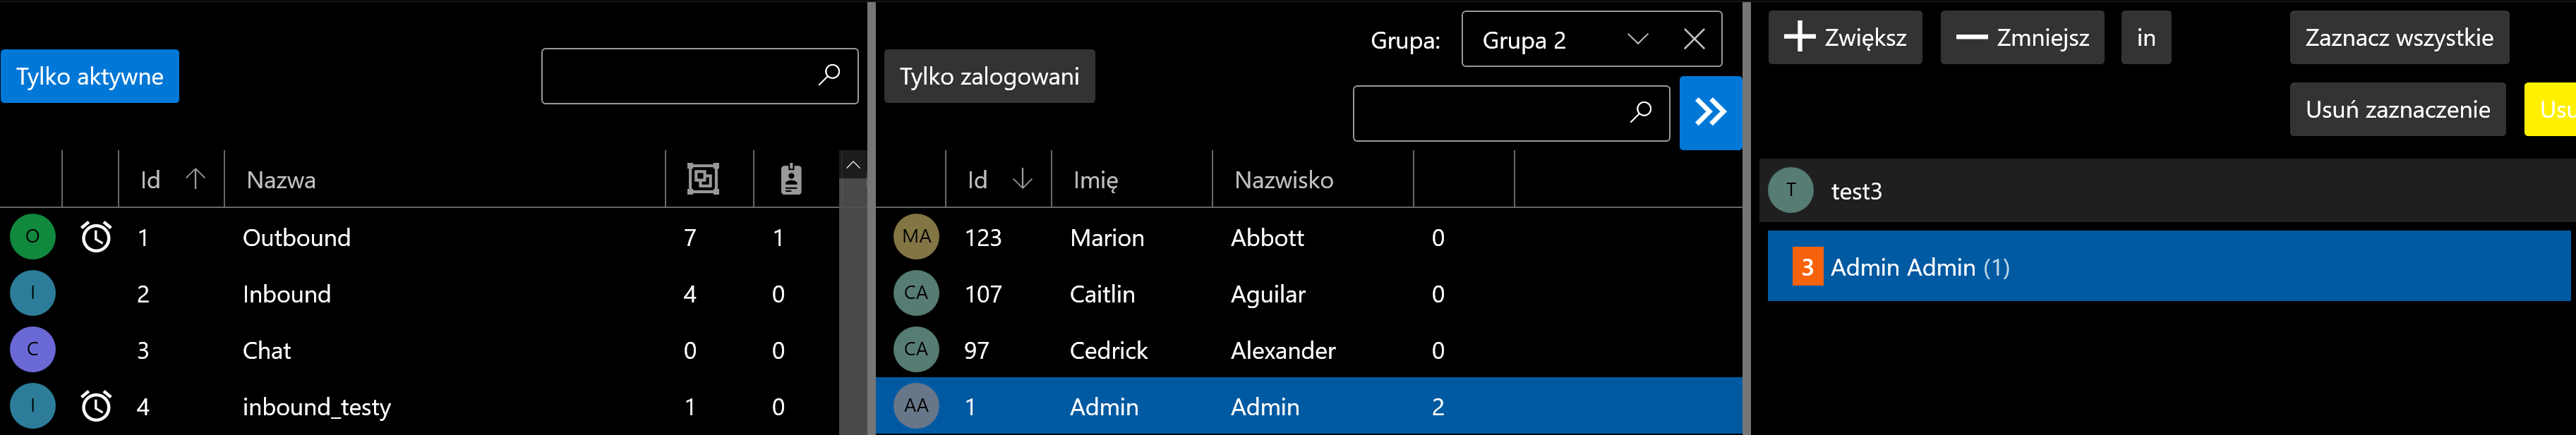Click Zaznacz wszystkie button
Screen dimensions: 2576x435
[x=2398, y=38]
